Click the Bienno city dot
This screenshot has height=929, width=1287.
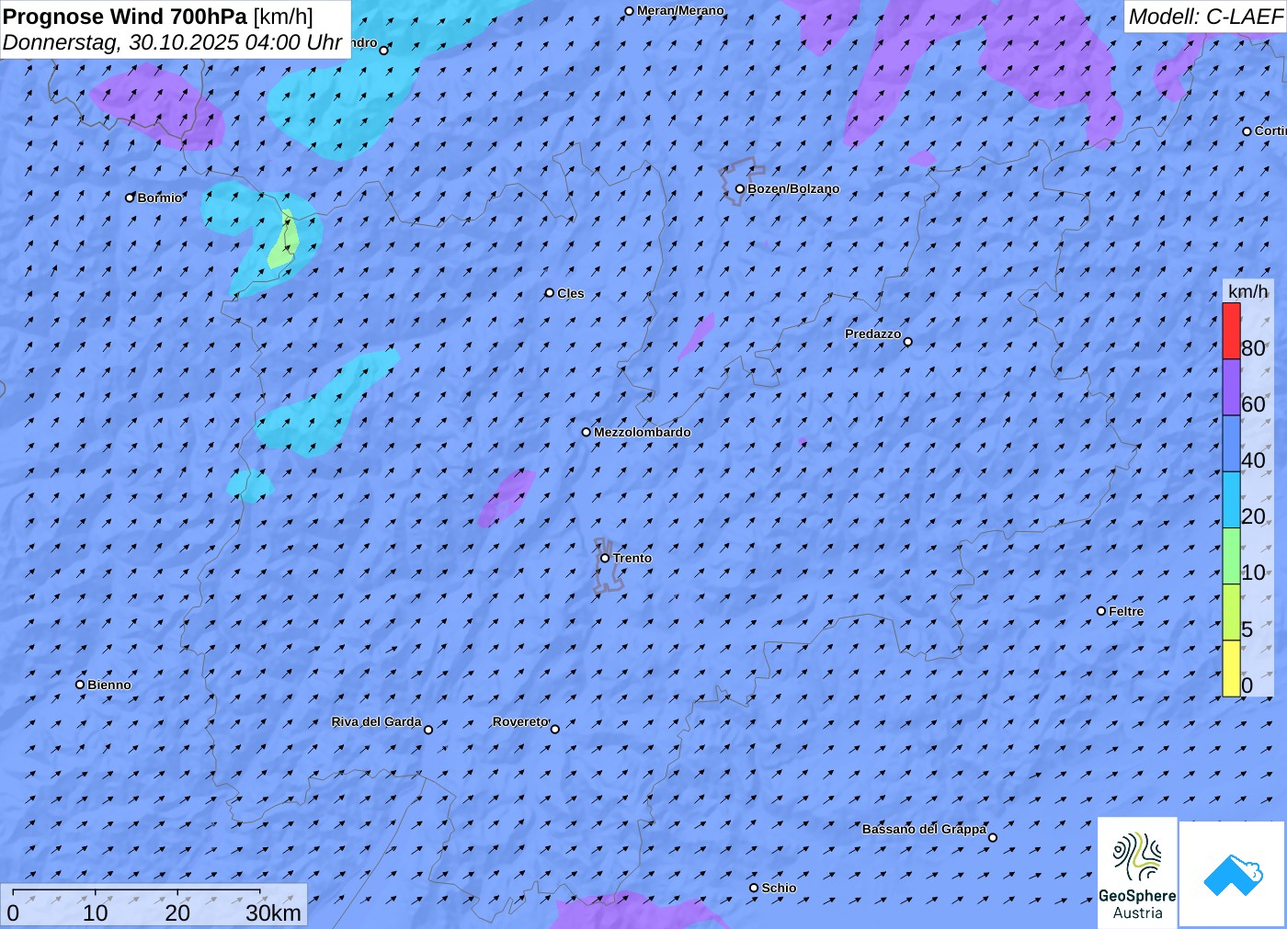[x=80, y=685]
